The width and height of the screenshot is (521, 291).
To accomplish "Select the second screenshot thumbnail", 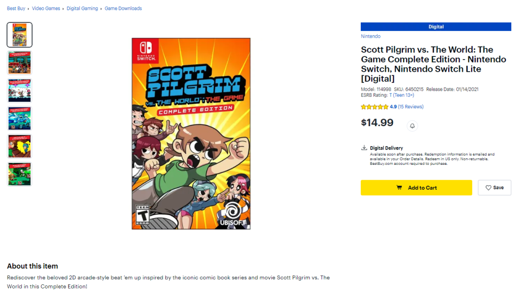I will pyautogui.click(x=20, y=63).
